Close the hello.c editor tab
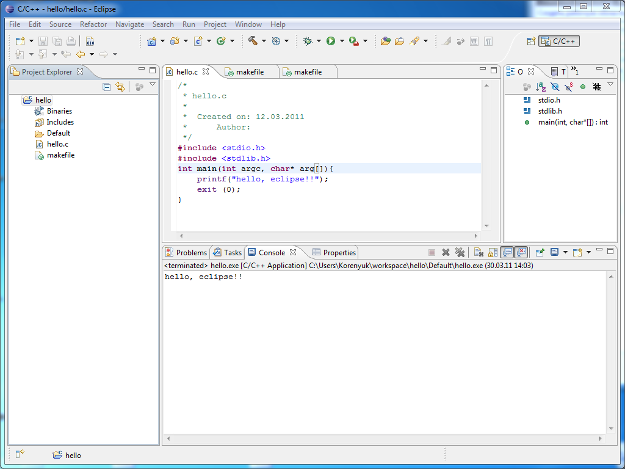 205,71
